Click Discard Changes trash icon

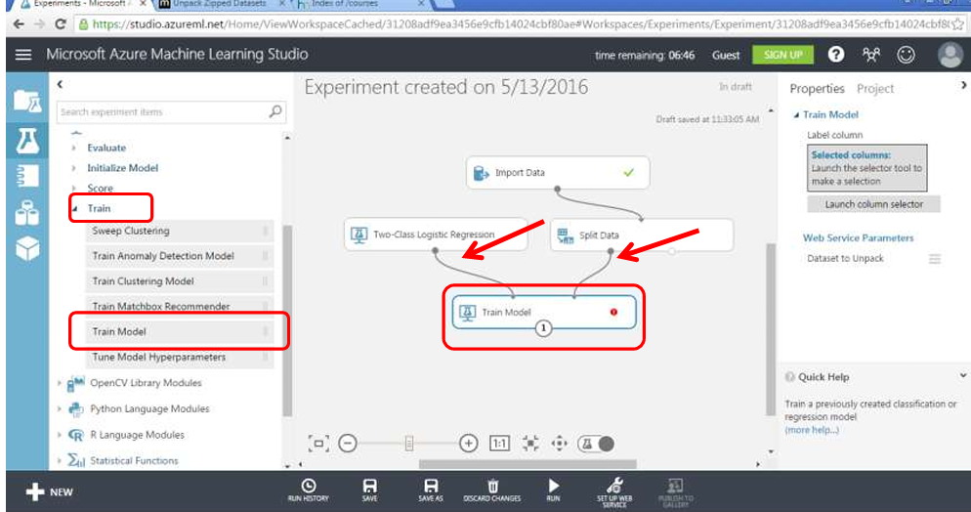pos(491,490)
